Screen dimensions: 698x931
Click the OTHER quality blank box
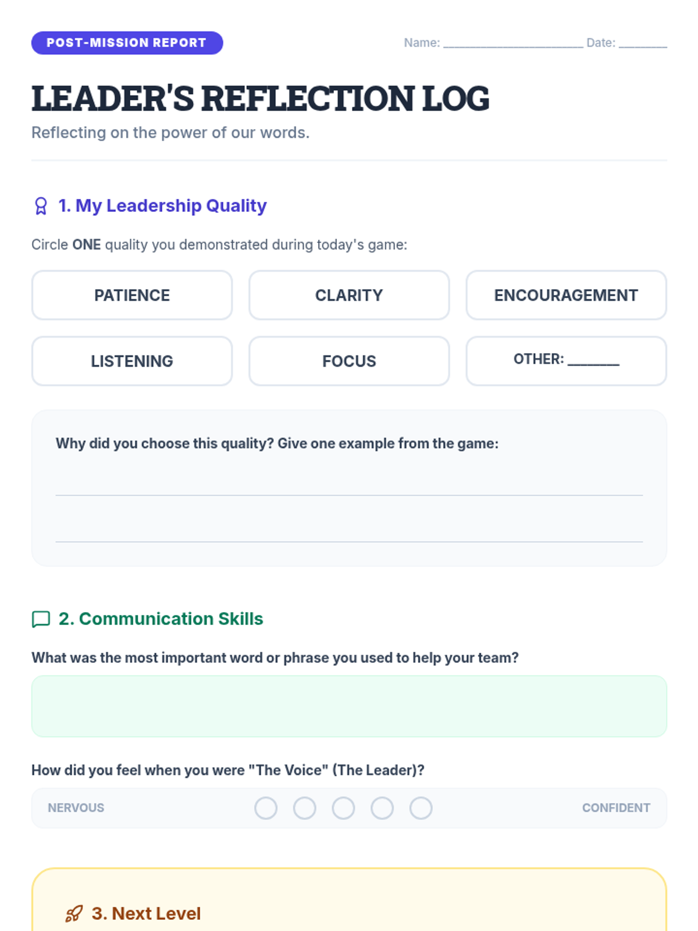[x=566, y=361]
